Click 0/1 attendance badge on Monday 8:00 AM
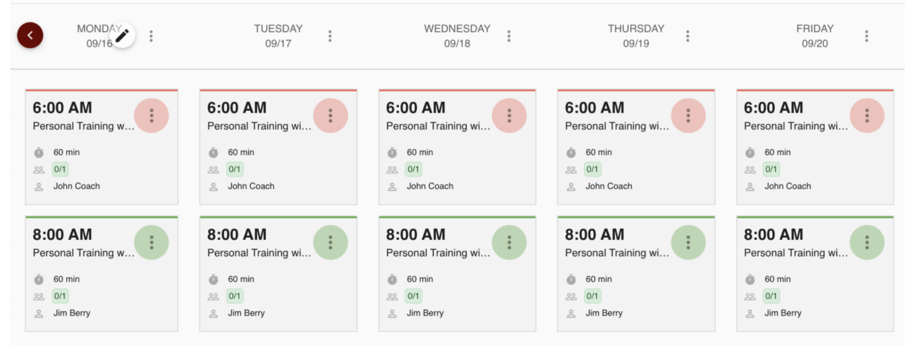 [x=60, y=296]
